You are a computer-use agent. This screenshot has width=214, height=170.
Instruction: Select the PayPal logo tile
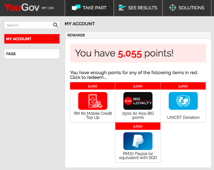point(138,141)
